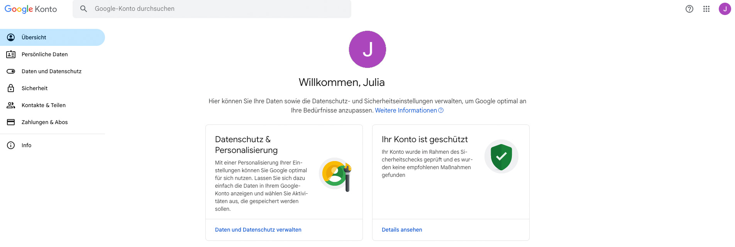Open Persönliche Daten section
Viewport: 735px width, 247px height.
click(x=52, y=54)
